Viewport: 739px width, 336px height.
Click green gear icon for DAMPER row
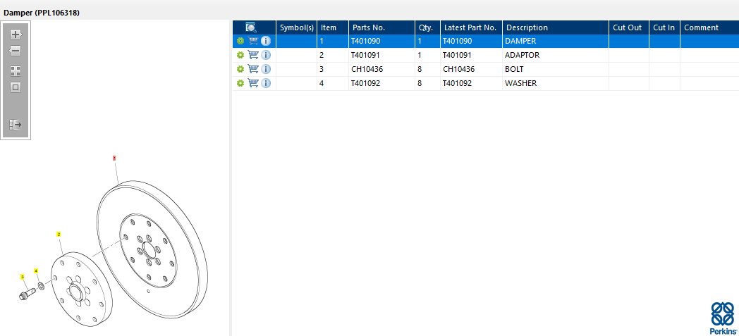tap(240, 41)
